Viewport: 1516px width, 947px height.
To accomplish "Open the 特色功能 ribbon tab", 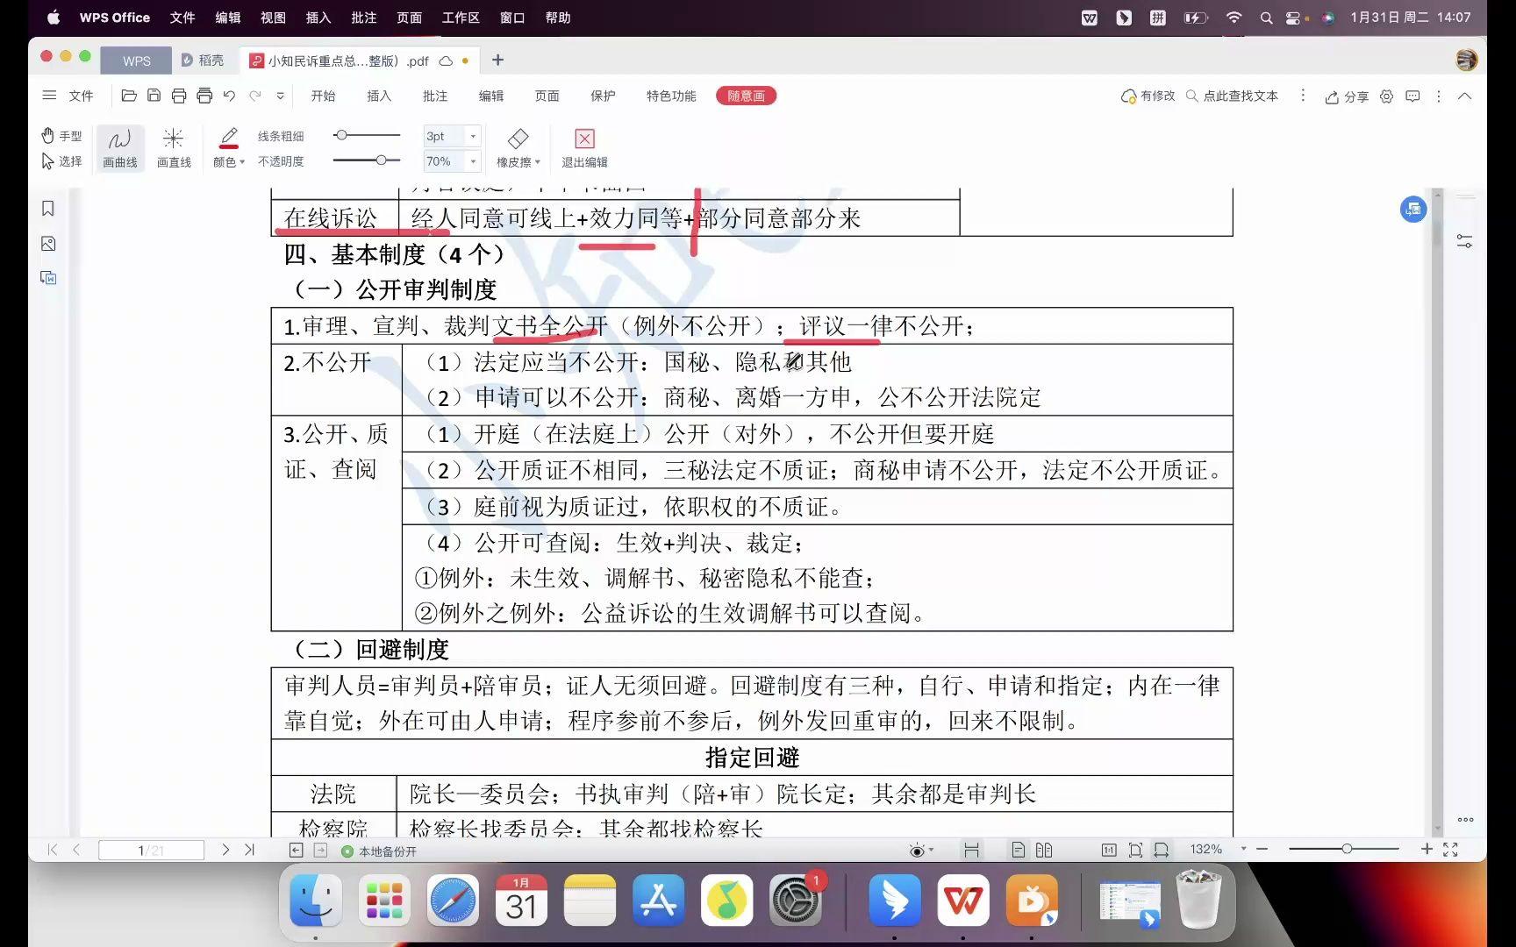I will 671,96.
